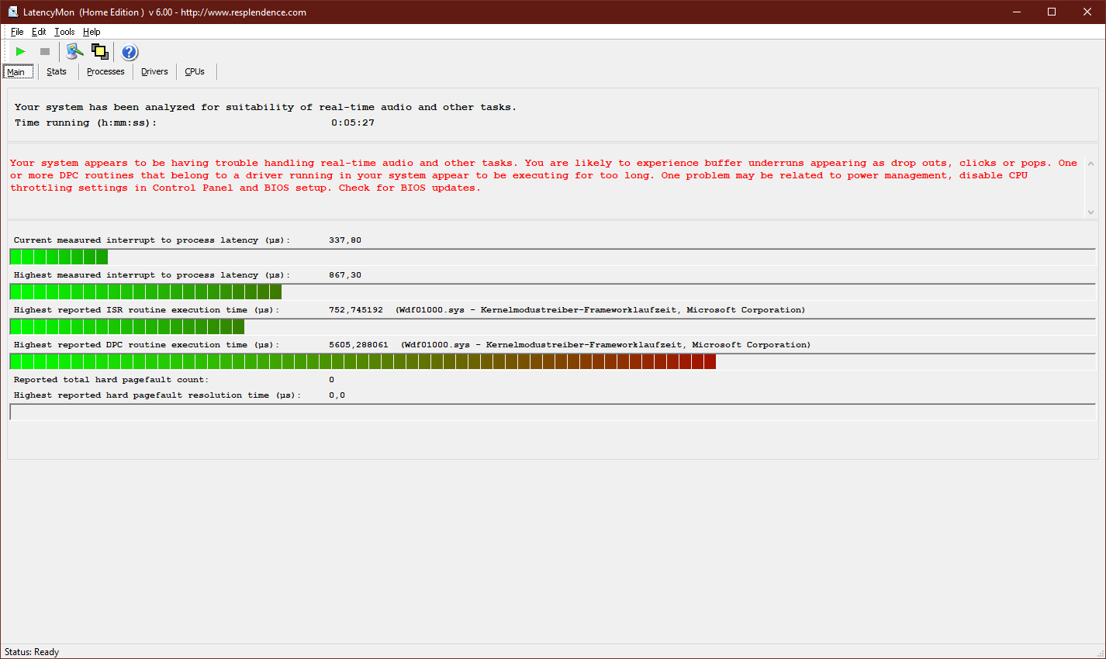Open the Edit menu
Image resolution: width=1106 pixels, height=659 pixels.
[x=39, y=32]
